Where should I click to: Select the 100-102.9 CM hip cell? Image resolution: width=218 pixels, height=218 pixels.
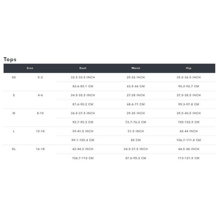tap(189, 122)
